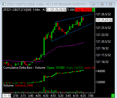Click the chart window icon in title bar
This screenshot has width=117, height=98.
point(4,4)
